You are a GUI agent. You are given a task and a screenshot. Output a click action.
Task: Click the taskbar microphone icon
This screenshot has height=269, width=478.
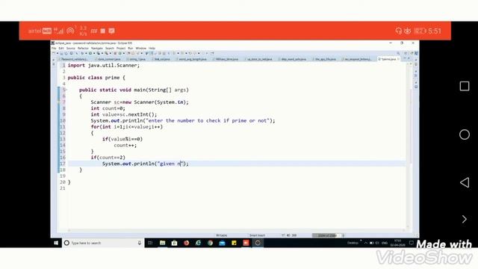(140, 243)
